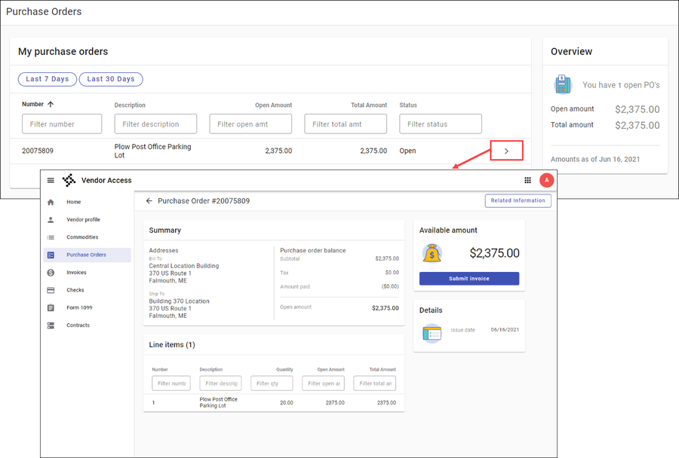Click the Vendor Access logo icon
The height and width of the screenshot is (458, 679).
coord(69,180)
